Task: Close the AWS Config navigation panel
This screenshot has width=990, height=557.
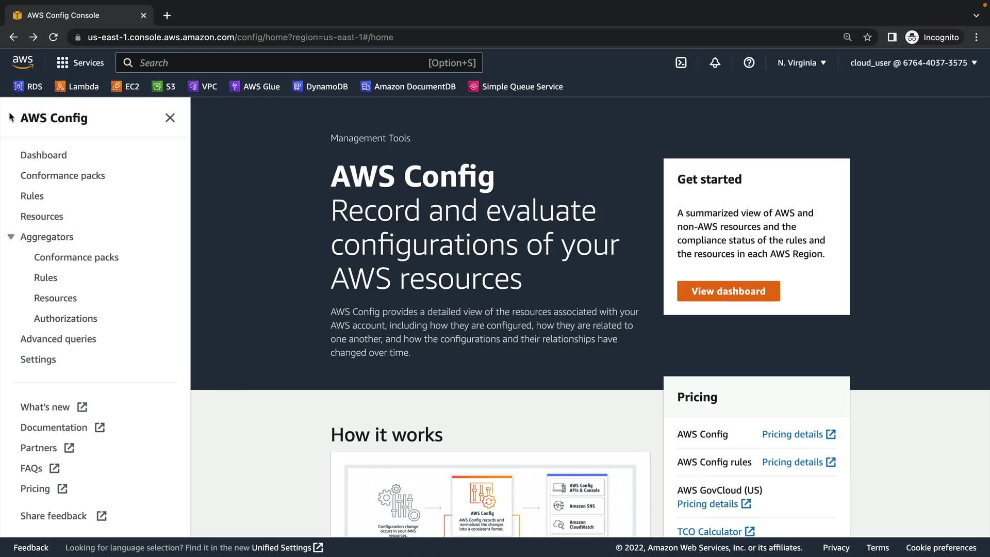Action: [x=170, y=118]
